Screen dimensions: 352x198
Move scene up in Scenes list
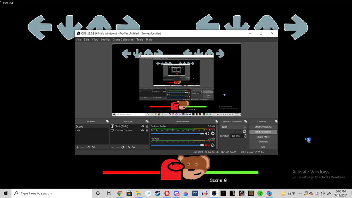[89, 147]
